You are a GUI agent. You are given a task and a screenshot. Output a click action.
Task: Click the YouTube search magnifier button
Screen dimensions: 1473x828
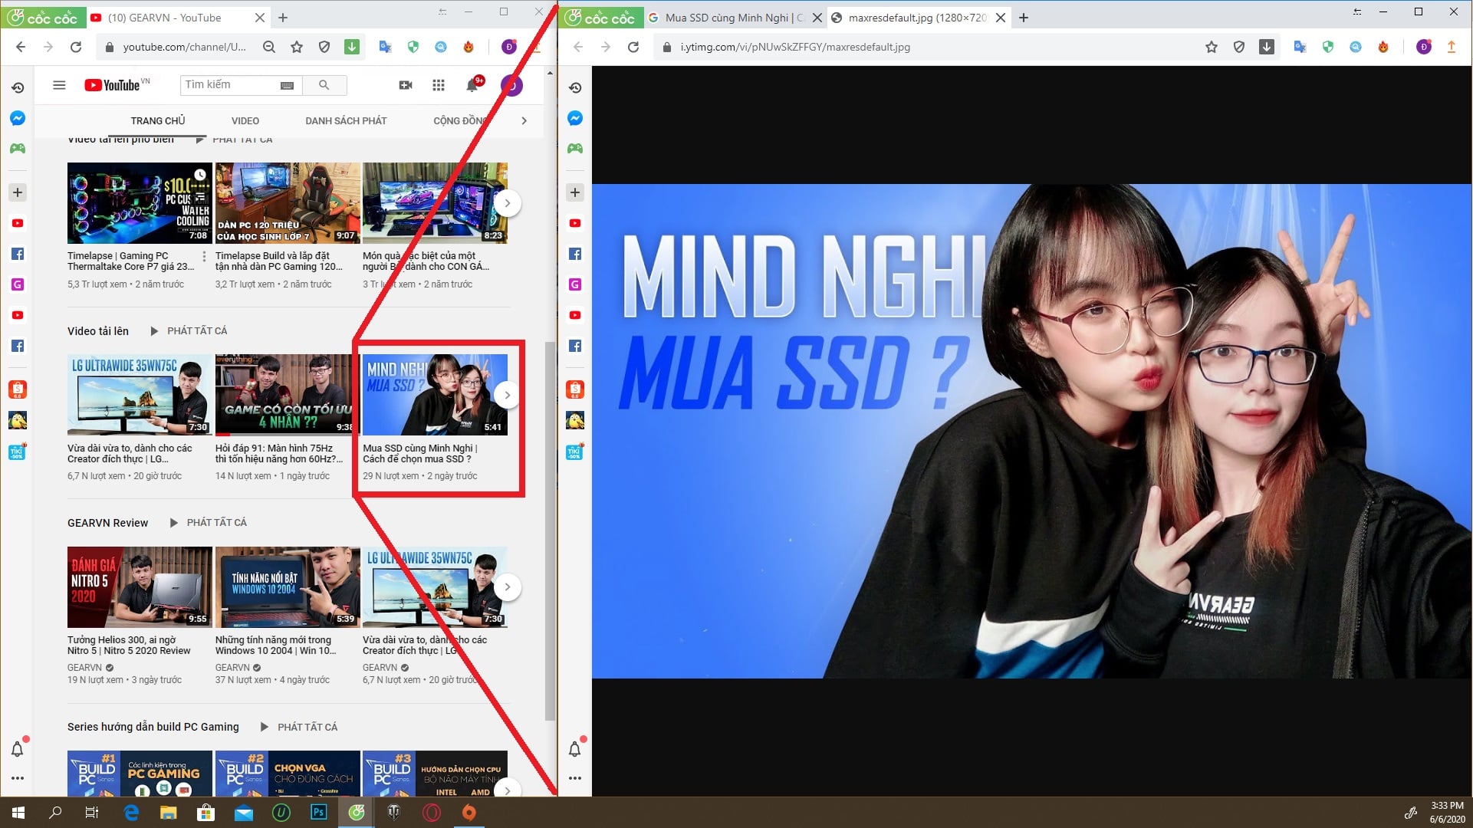pyautogui.click(x=324, y=85)
